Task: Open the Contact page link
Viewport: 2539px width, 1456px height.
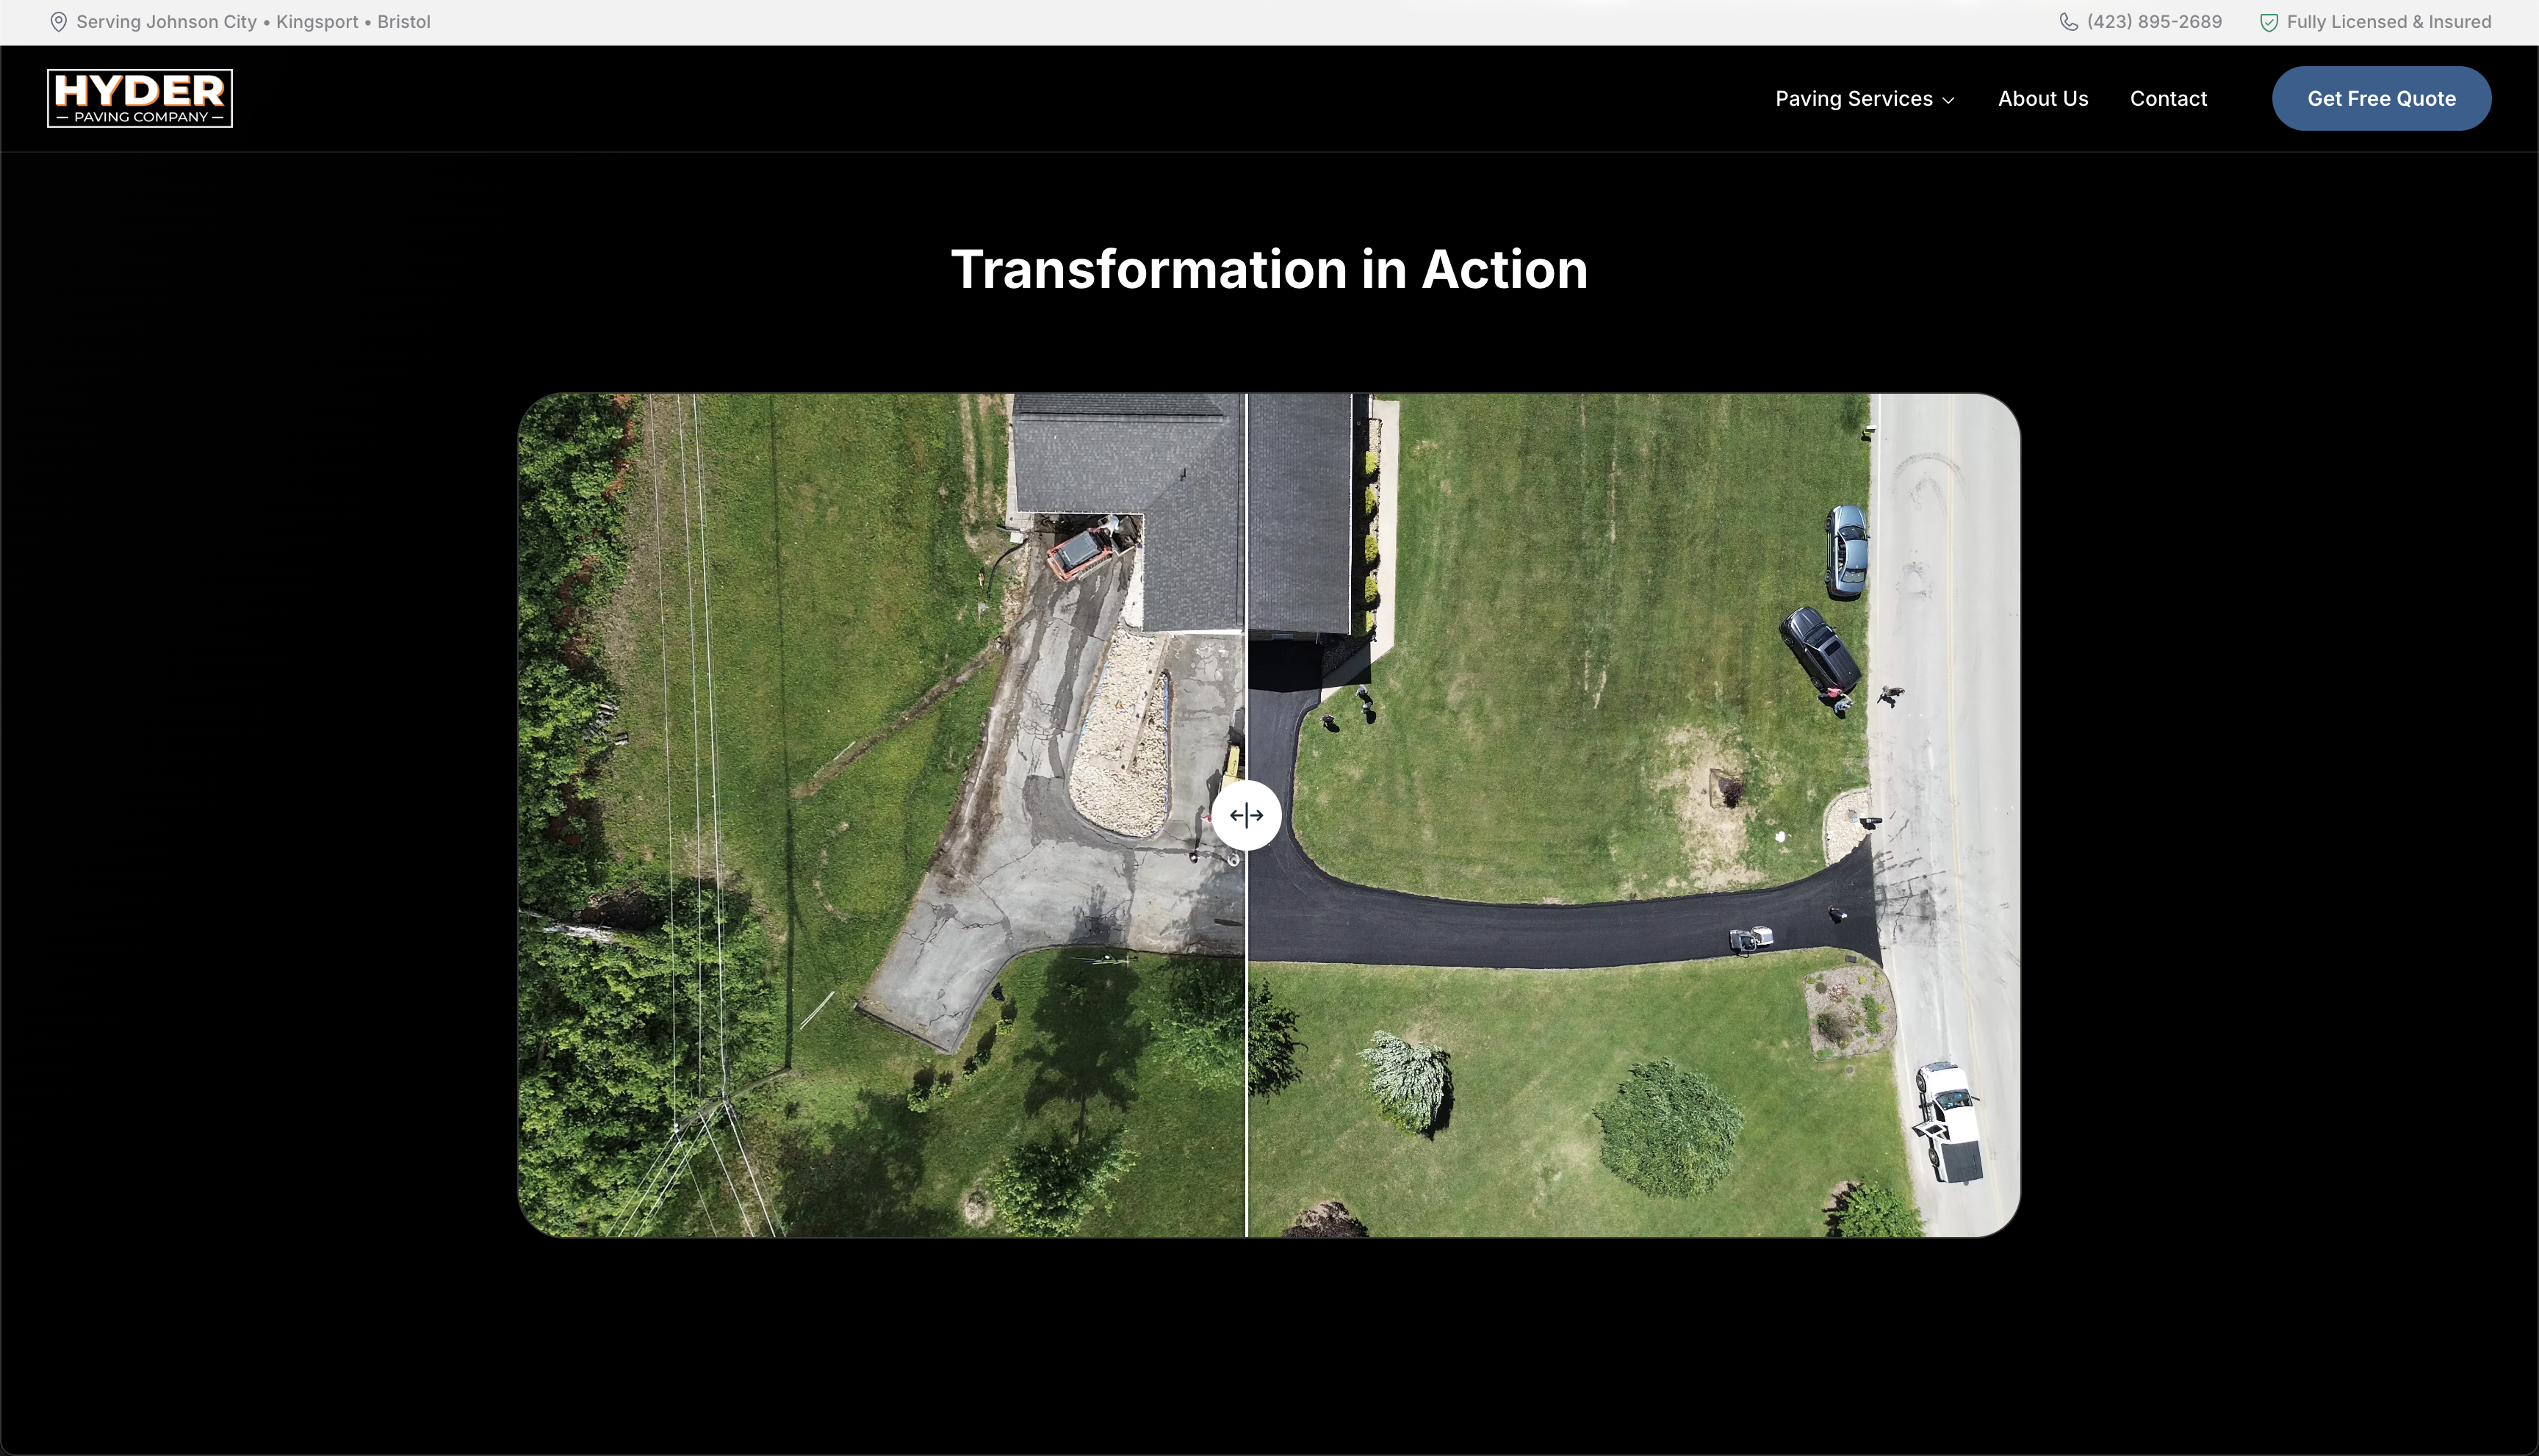Action: [x=2167, y=98]
